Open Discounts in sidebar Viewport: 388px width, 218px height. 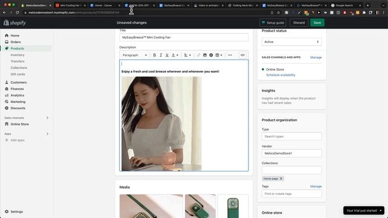point(18,108)
